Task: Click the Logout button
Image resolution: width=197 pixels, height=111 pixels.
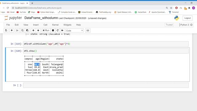Action: point(187,18)
